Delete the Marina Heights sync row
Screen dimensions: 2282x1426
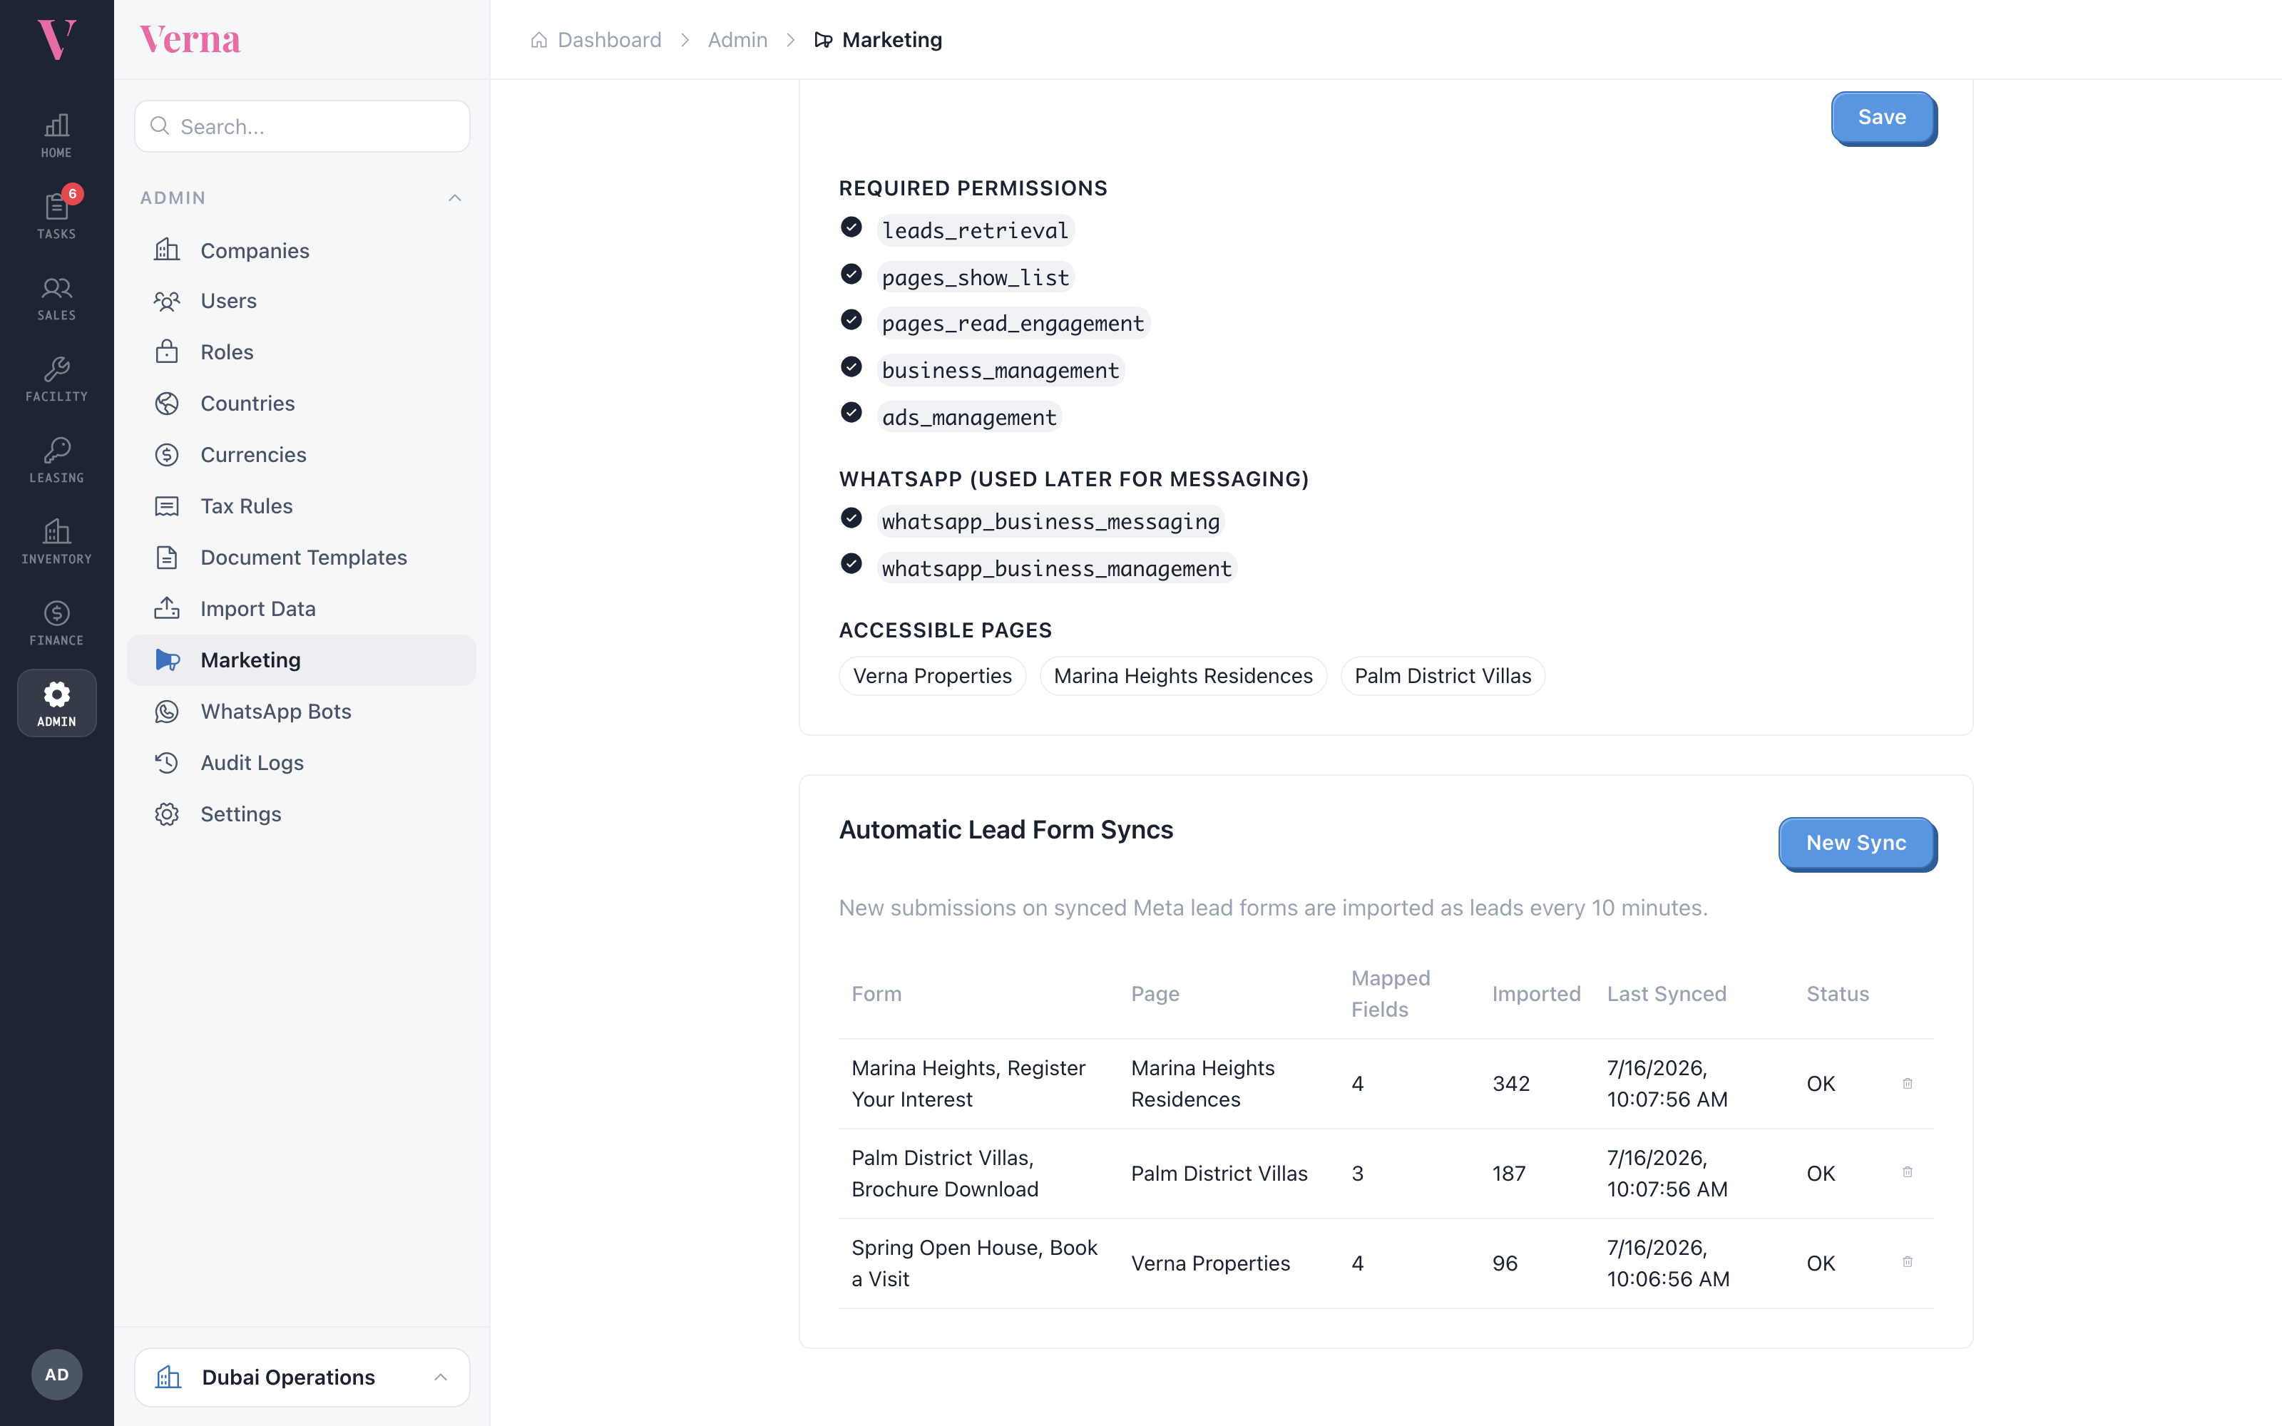1907,1084
